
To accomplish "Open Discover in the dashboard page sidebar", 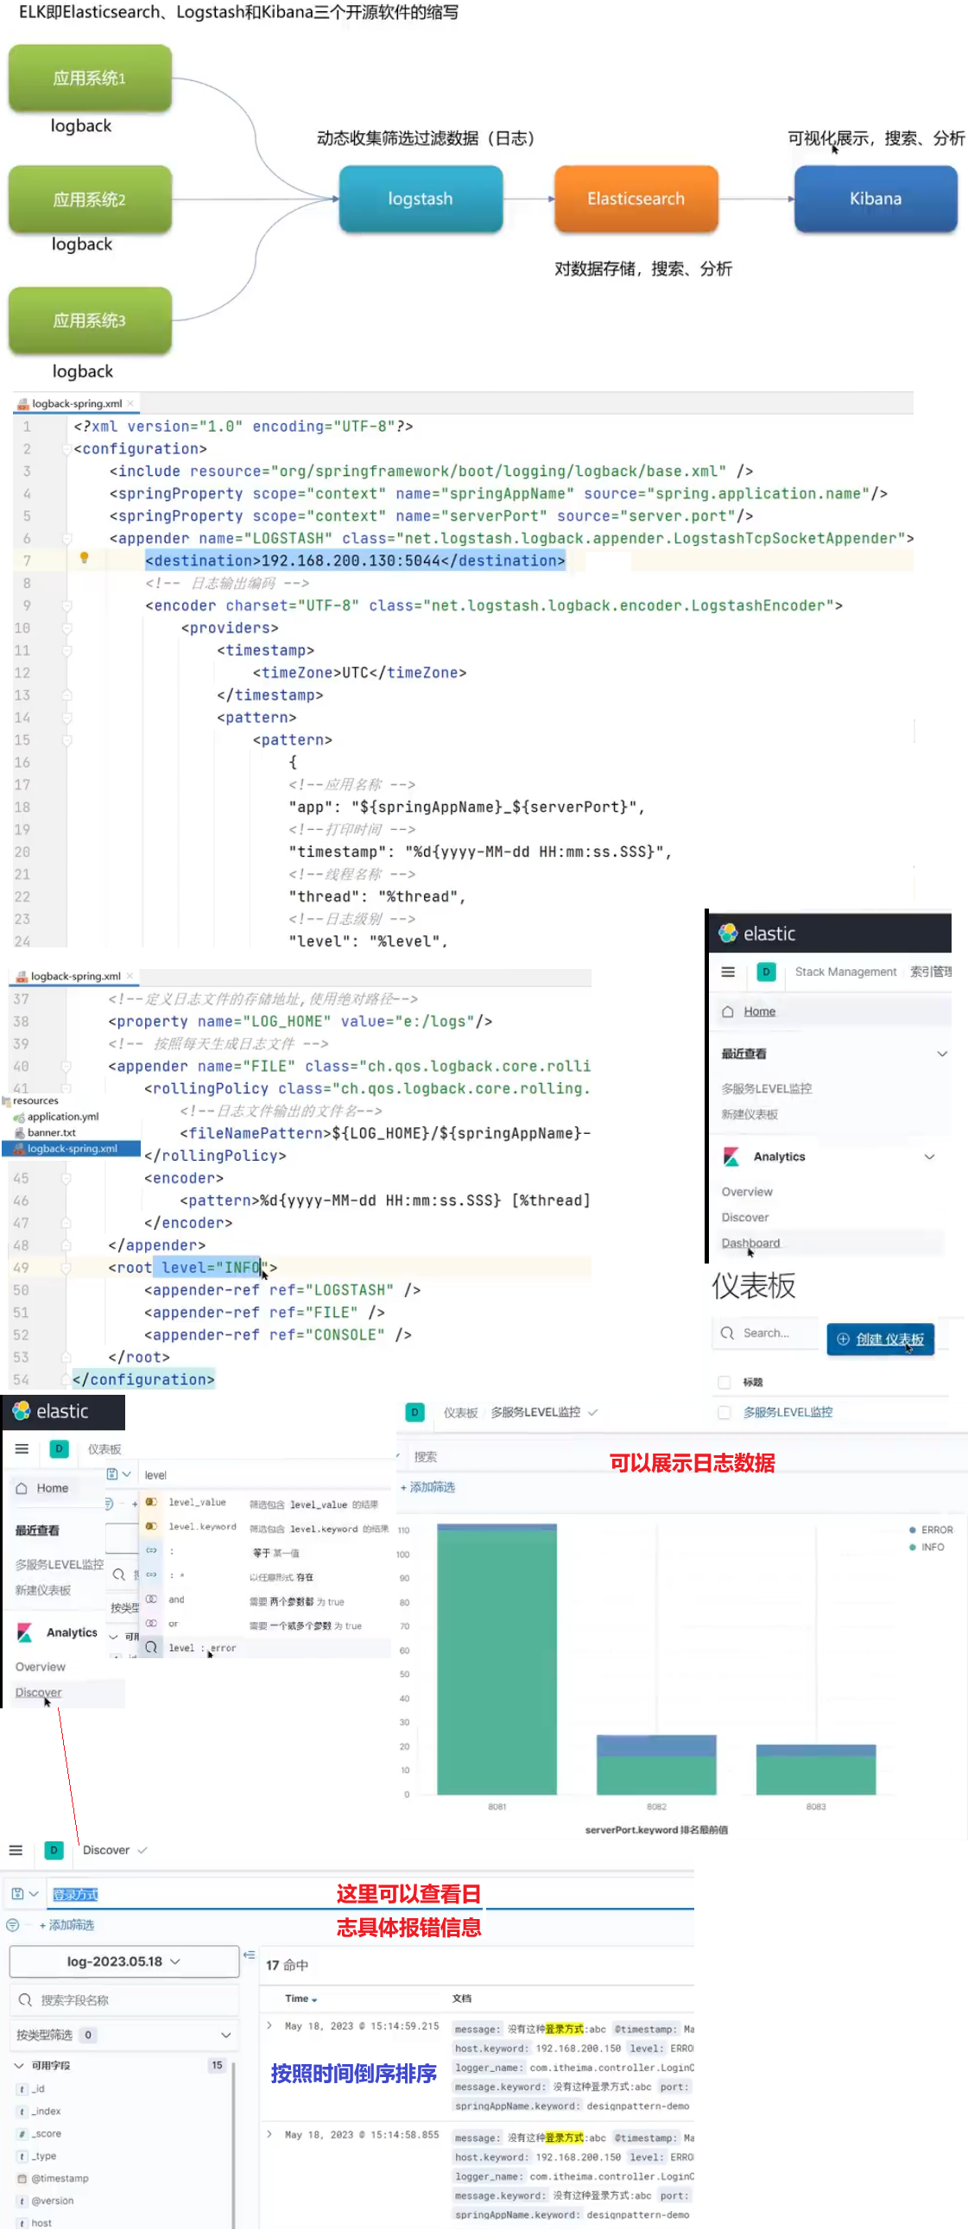I will pyautogui.click(x=38, y=1692).
